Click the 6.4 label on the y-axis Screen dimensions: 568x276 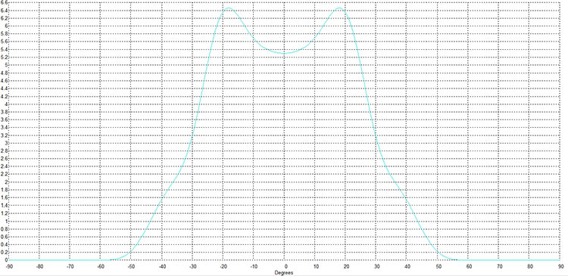[x=4, y=10]
